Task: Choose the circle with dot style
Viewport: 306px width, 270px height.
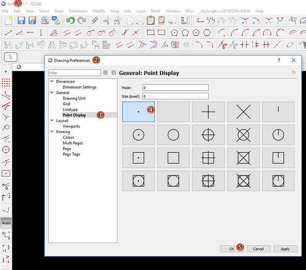Action: click(x=138, y=134)
